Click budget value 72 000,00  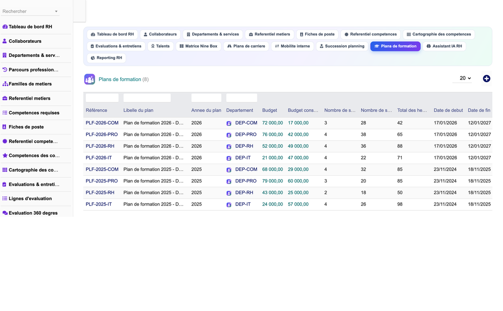pos(272,123)
